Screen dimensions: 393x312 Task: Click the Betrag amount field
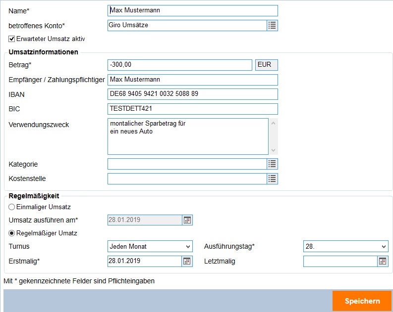coord(179,65)
